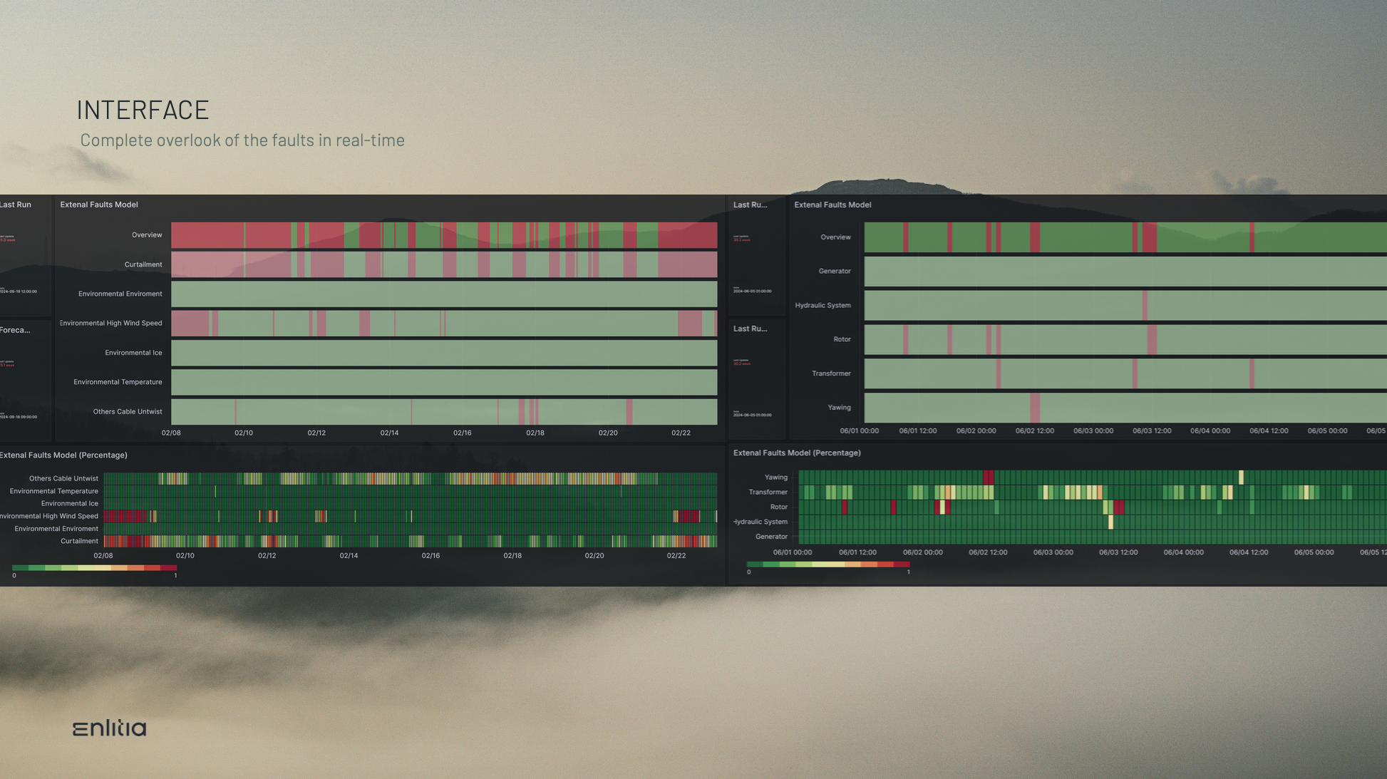Click the Hydraulic System row label
The width and height of the screenshot is (1387, 779).
(823, 305)
